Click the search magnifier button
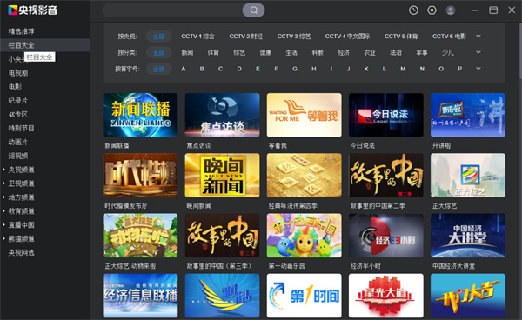522x320 pixels. pyautogui.click(x=254, y=10)
